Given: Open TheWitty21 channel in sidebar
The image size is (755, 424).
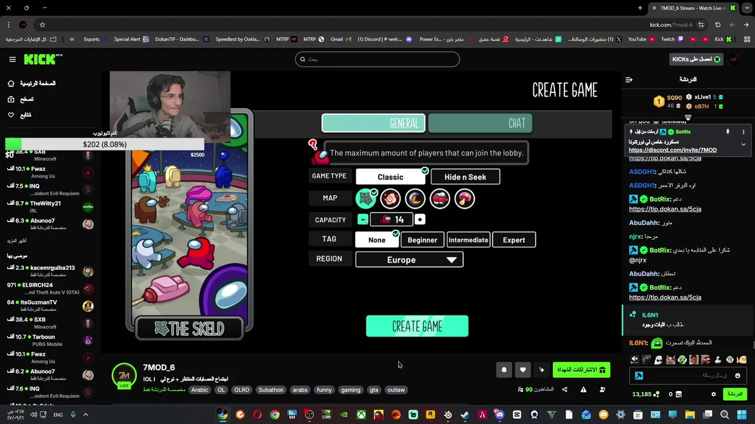Looking at the screenshot, I should click(x=50, y=207).
